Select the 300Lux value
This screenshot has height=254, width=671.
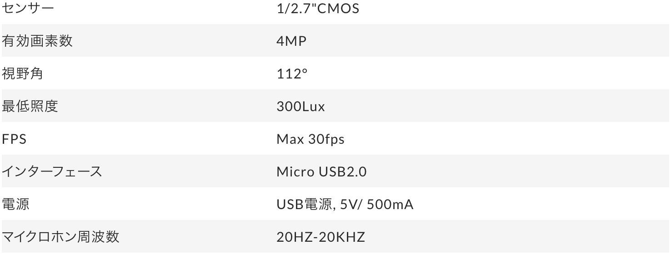301,106
